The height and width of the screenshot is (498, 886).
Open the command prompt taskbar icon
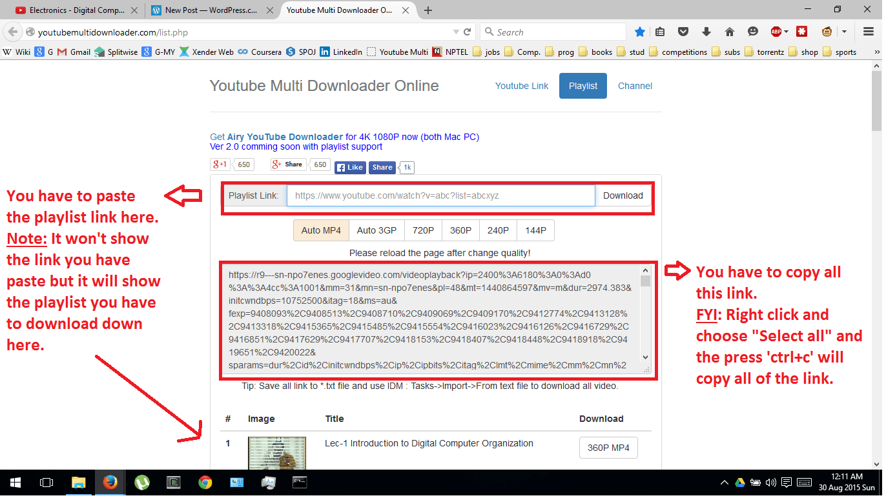[300, 483]
